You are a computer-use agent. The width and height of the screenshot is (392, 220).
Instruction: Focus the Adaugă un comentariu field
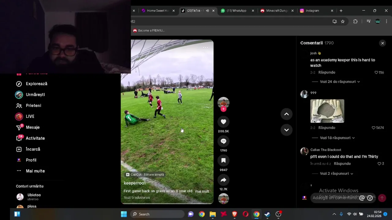335,198
